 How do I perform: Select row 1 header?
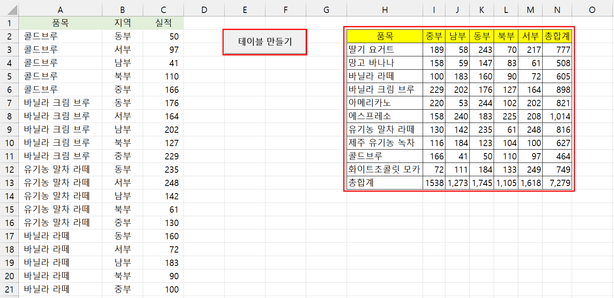[x=9, y=23]
